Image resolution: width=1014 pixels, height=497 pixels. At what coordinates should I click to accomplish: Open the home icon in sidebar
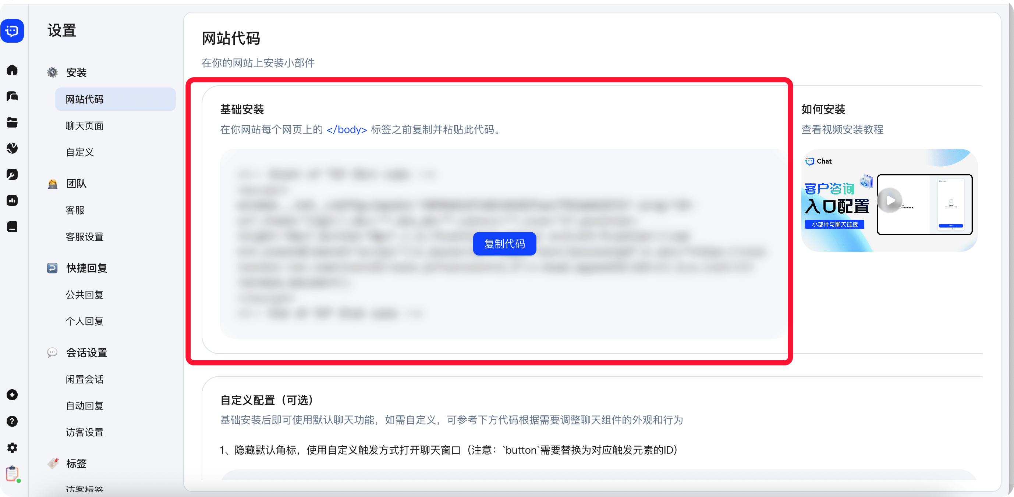tap(12, 70)
